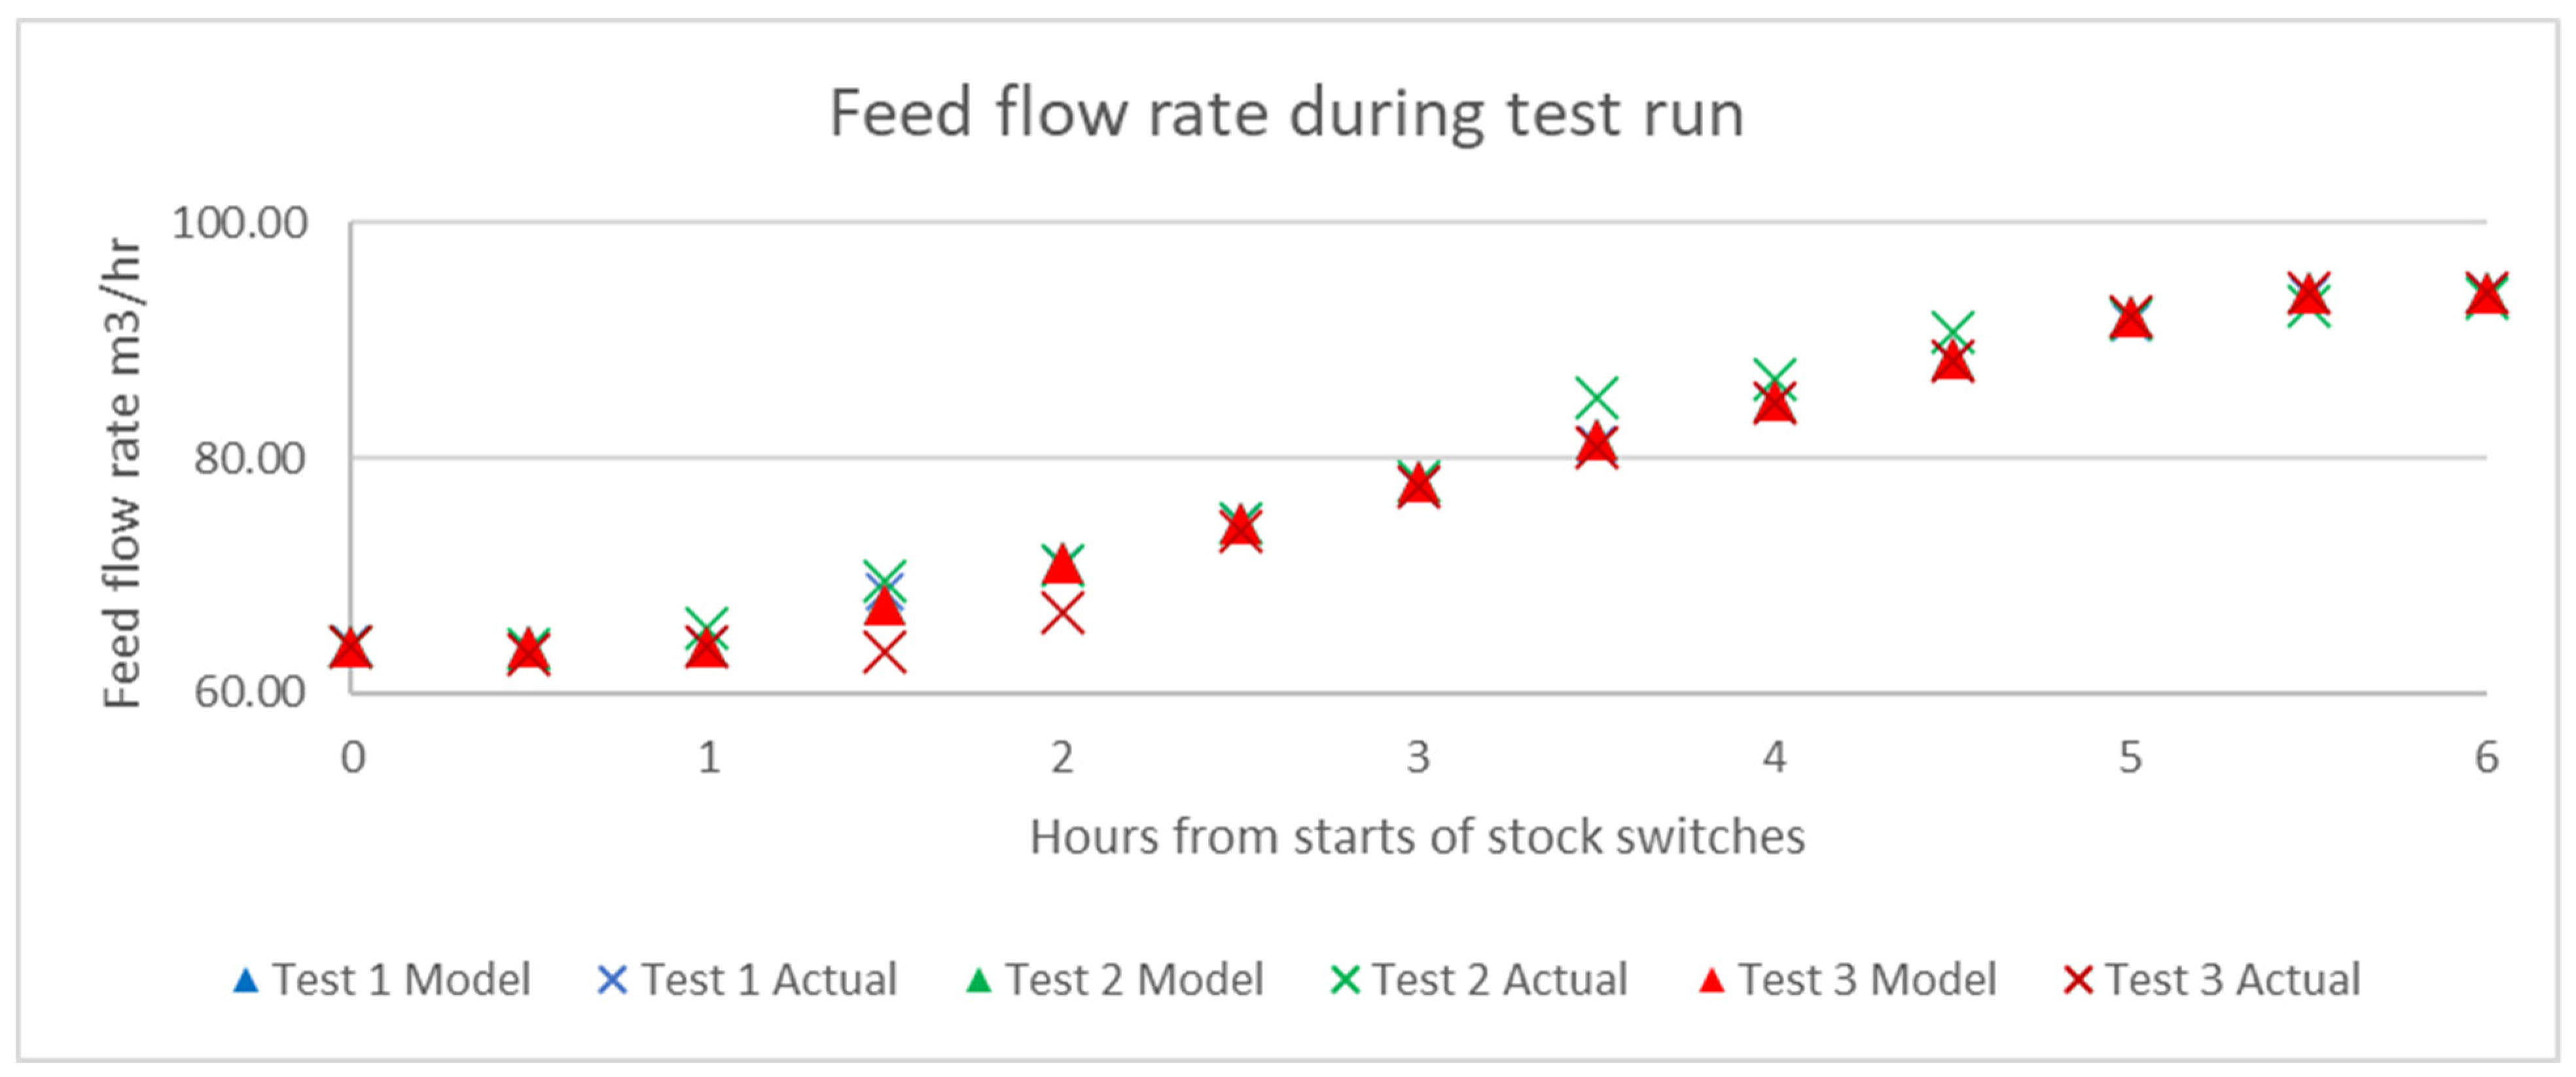Viewport: 2576px width, 1077px height.
Task: Select the topmost green cross at 4.5 hours
Action: [1953, 329]
